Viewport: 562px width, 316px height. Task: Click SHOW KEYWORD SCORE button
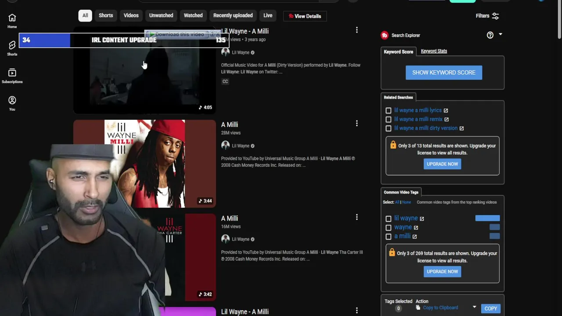[x=443, y=72]
